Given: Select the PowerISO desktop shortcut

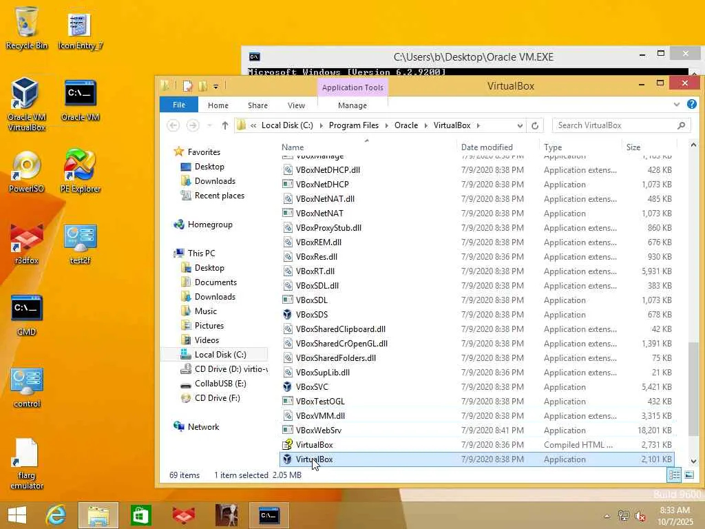Looking at the screenshot, I should (27, 172).
